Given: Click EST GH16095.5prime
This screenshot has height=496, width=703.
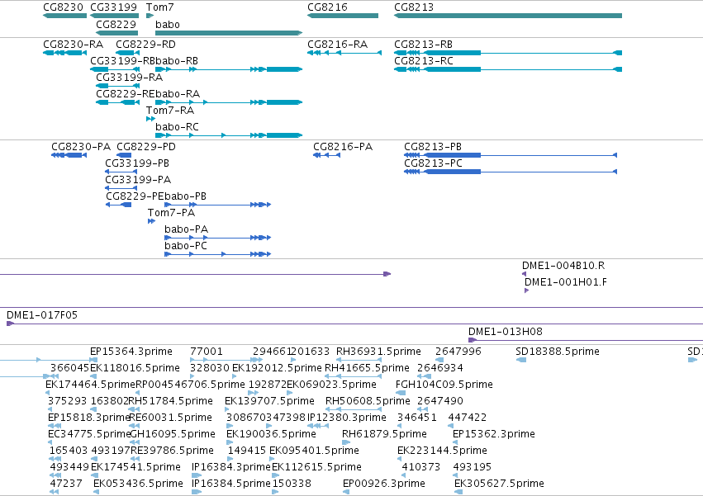Looking at the screenshot, I should pyautogui.click(x=173, y=434).
